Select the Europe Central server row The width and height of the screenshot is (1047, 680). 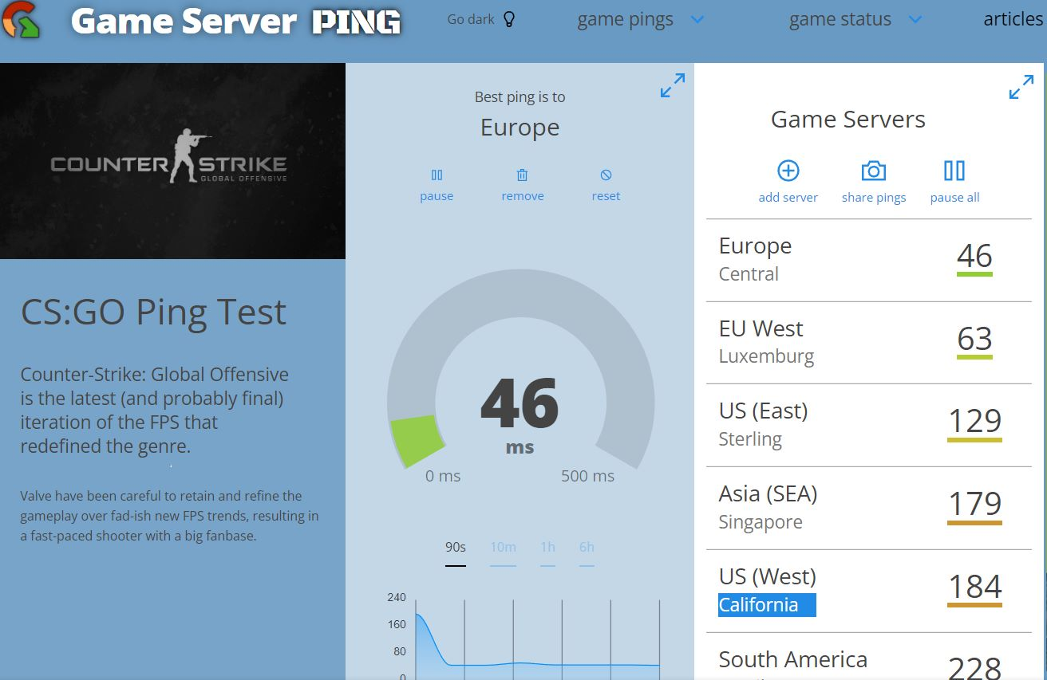coord(869,260)
